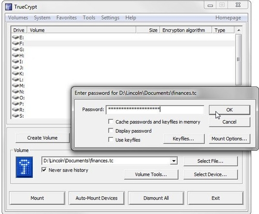Enable Cache passwords and keyfiles in memory
259x214 pixels.
(111, 121)
